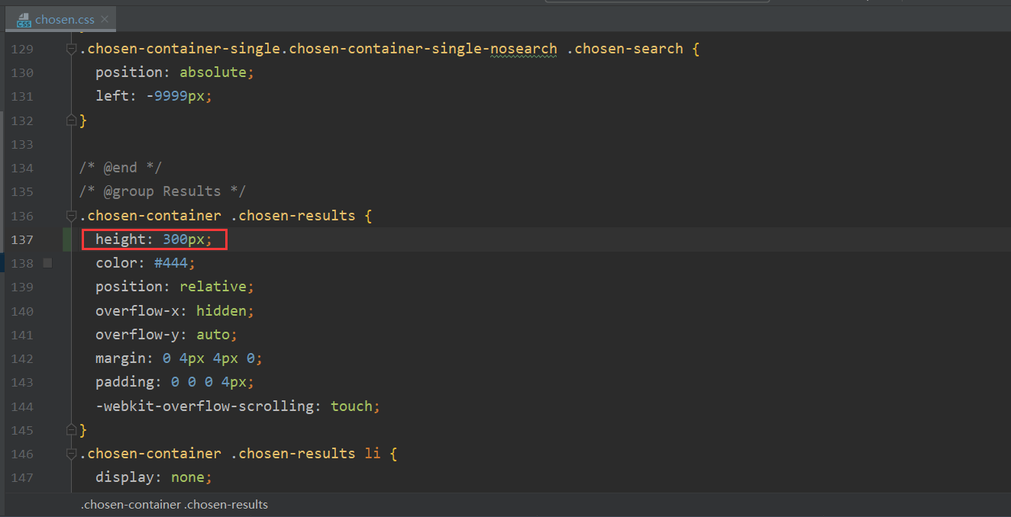The width and height of the screenshot is (1011, 517).
Task: Click the underlined word nosearch in the selector
Action: tap(524, 49)
